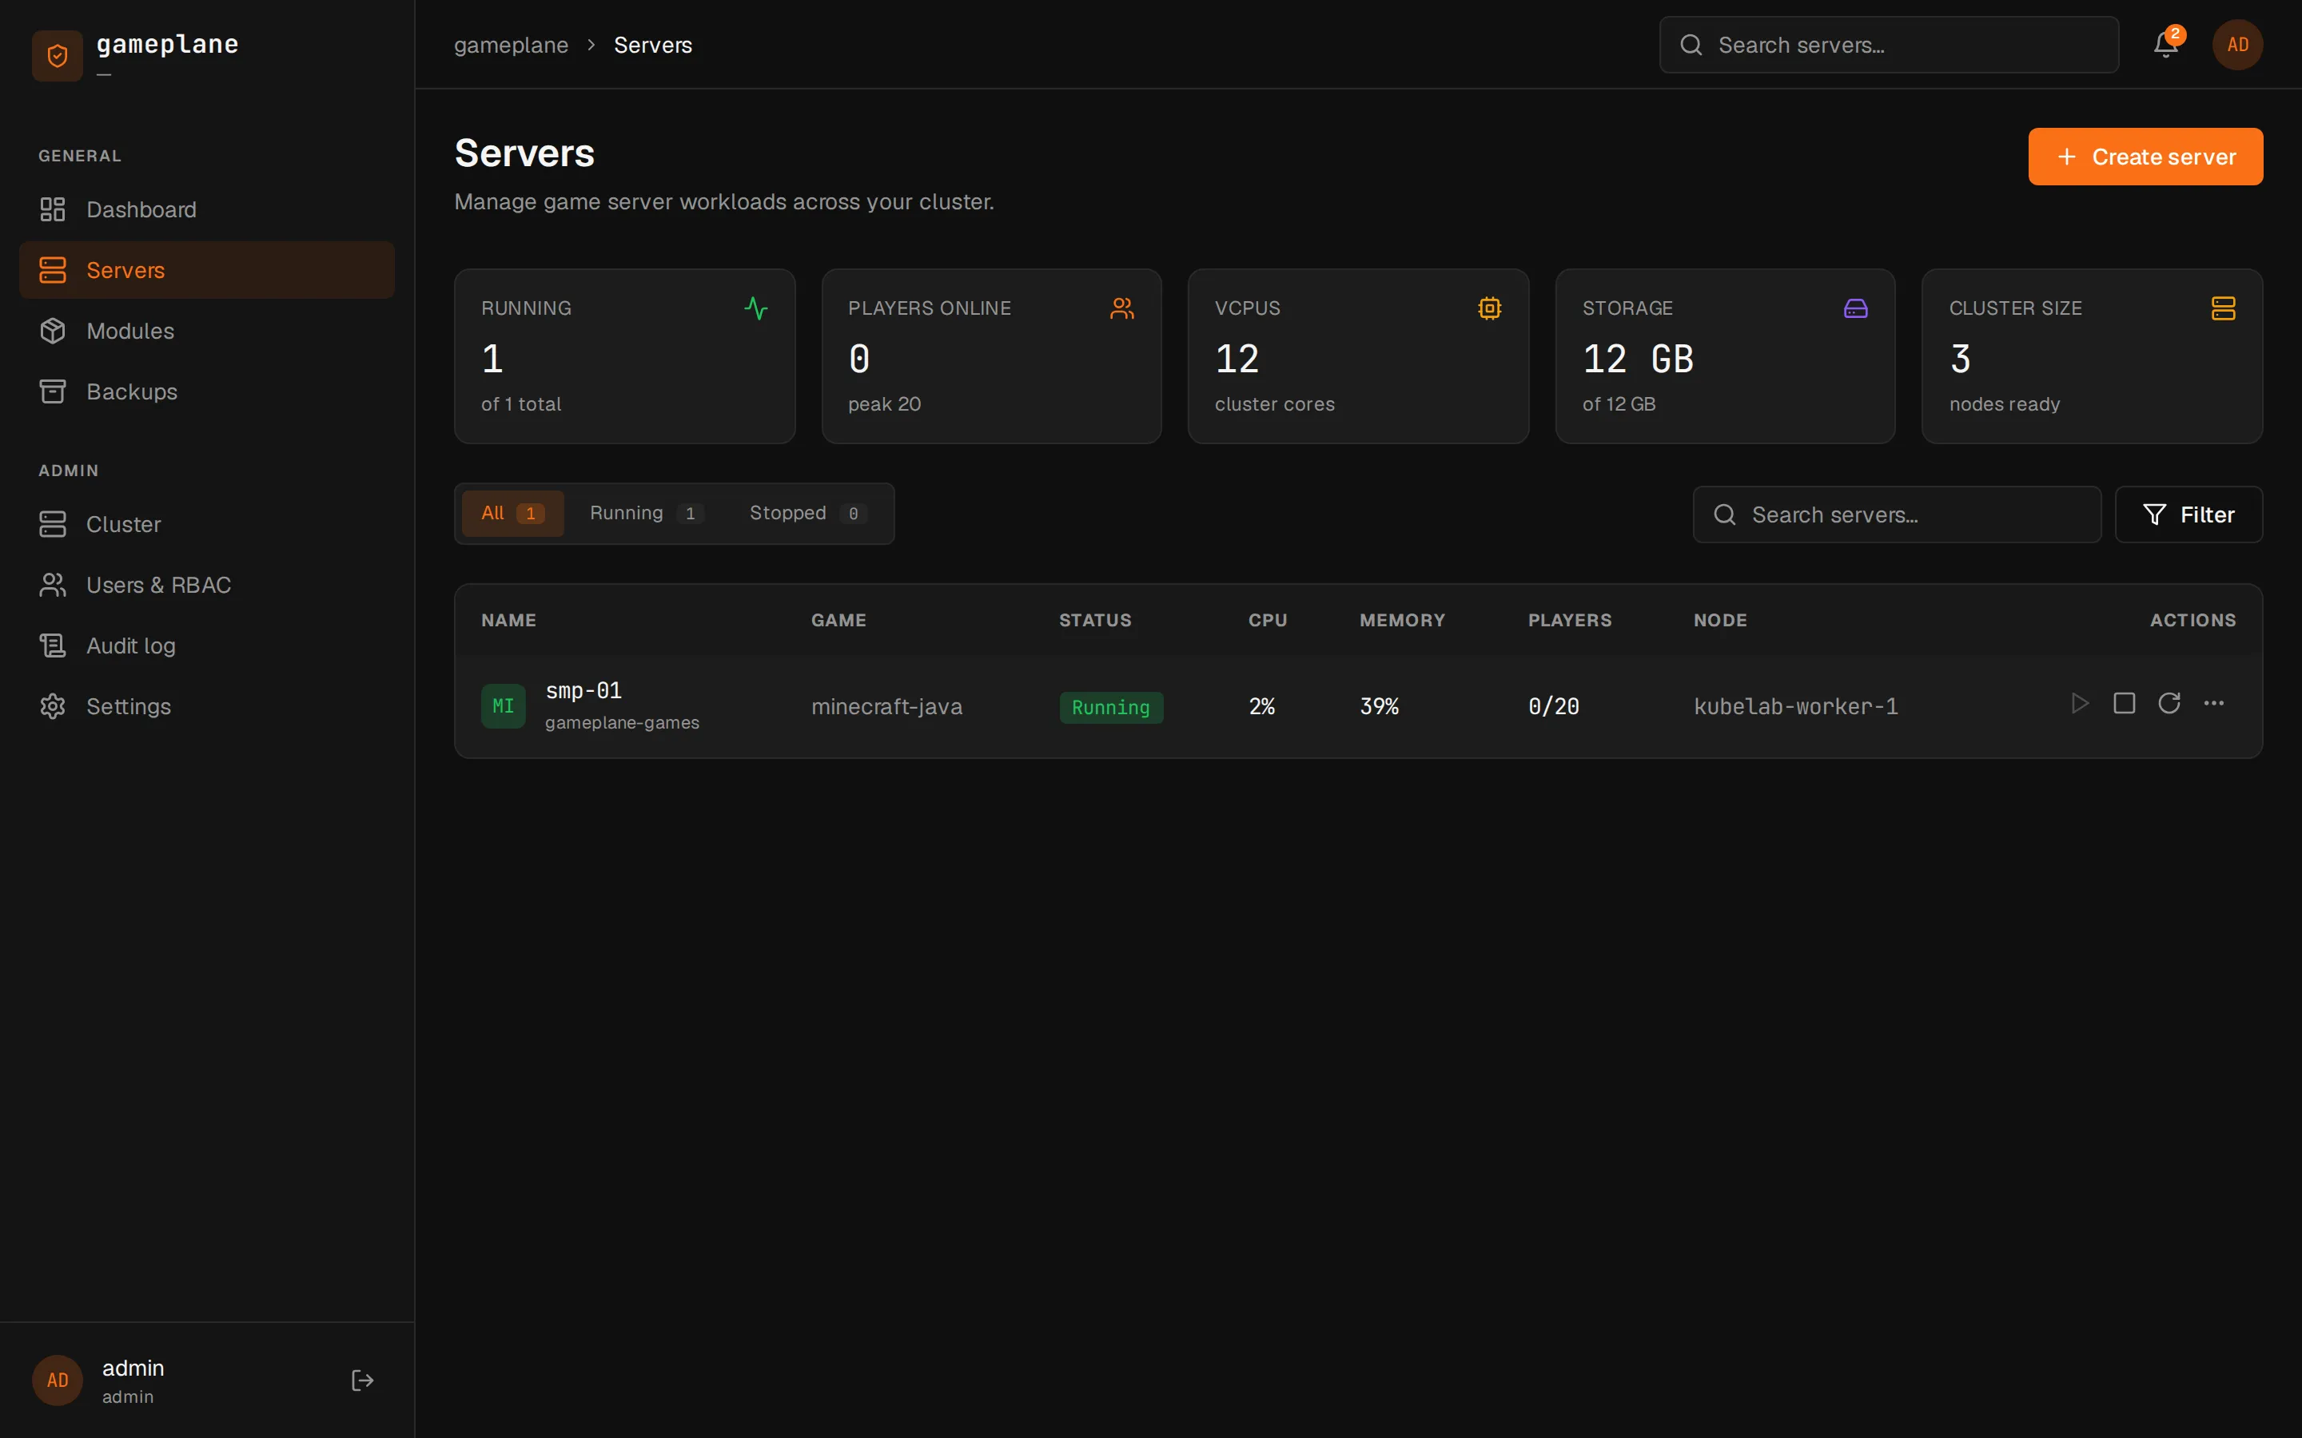Click the Users & RBAC people icon

click(x=52, y=585)
